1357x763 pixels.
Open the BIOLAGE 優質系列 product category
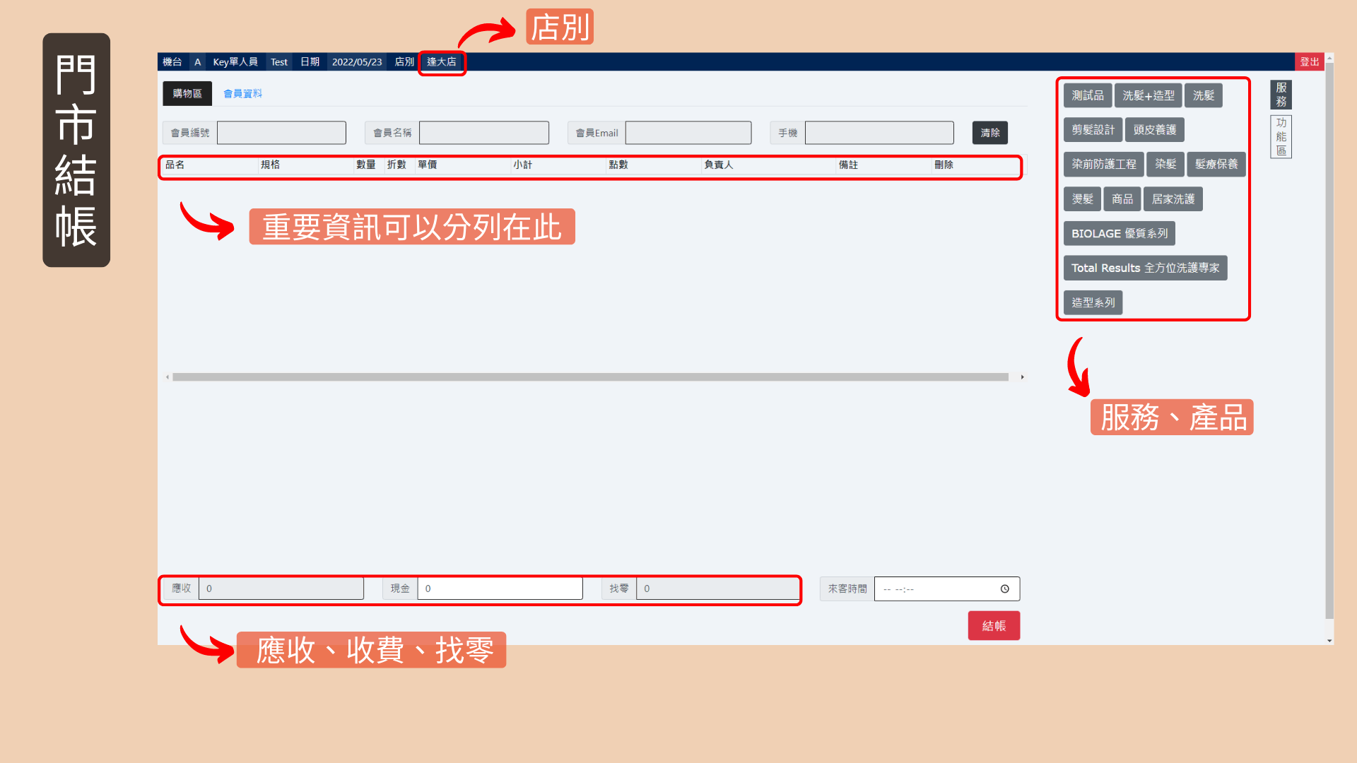coord(1119,234)
